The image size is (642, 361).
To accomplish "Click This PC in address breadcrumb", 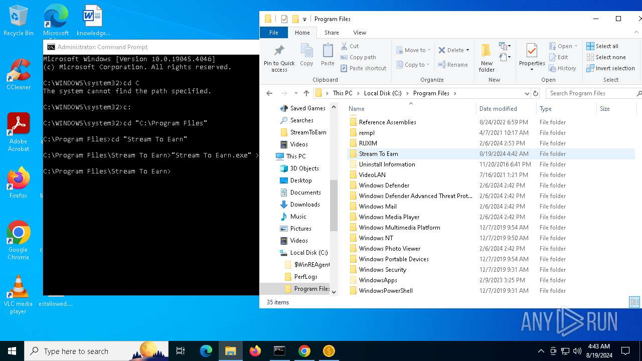I will coord(343,93).
